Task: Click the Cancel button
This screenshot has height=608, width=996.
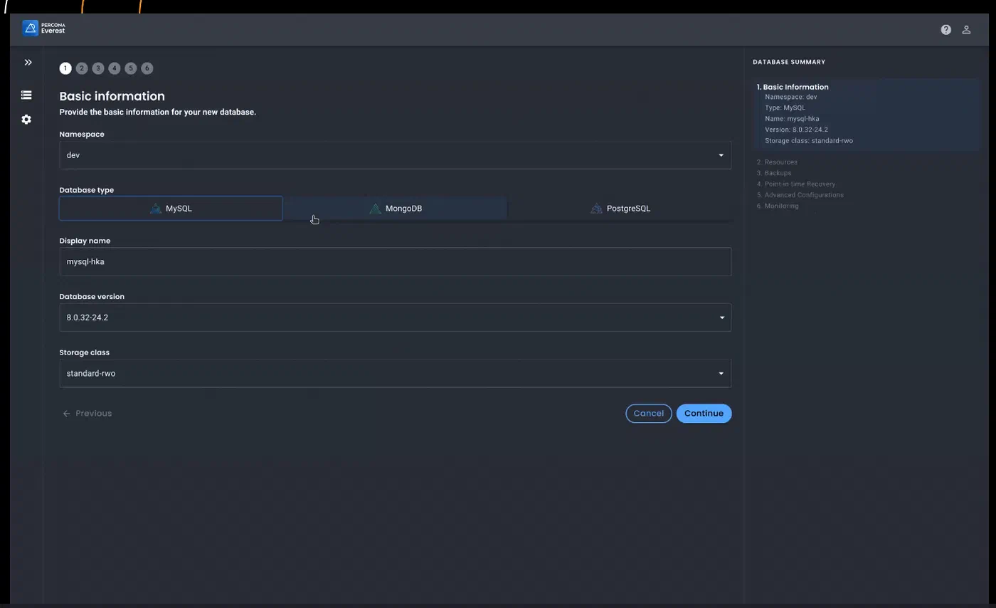Action: [649, 414]
